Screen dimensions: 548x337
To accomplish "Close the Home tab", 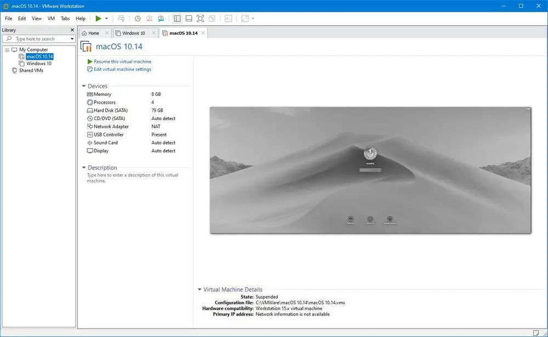I will 107,33.
